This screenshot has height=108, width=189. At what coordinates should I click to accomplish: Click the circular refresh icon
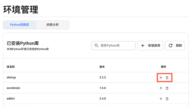(170, 46)
